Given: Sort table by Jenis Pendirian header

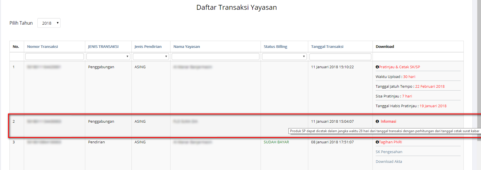Looking at the screenshot, I should pyautogui.click(x=148, y=47).
